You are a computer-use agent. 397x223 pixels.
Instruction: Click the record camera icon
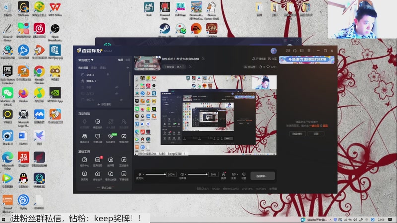point(233,174)
